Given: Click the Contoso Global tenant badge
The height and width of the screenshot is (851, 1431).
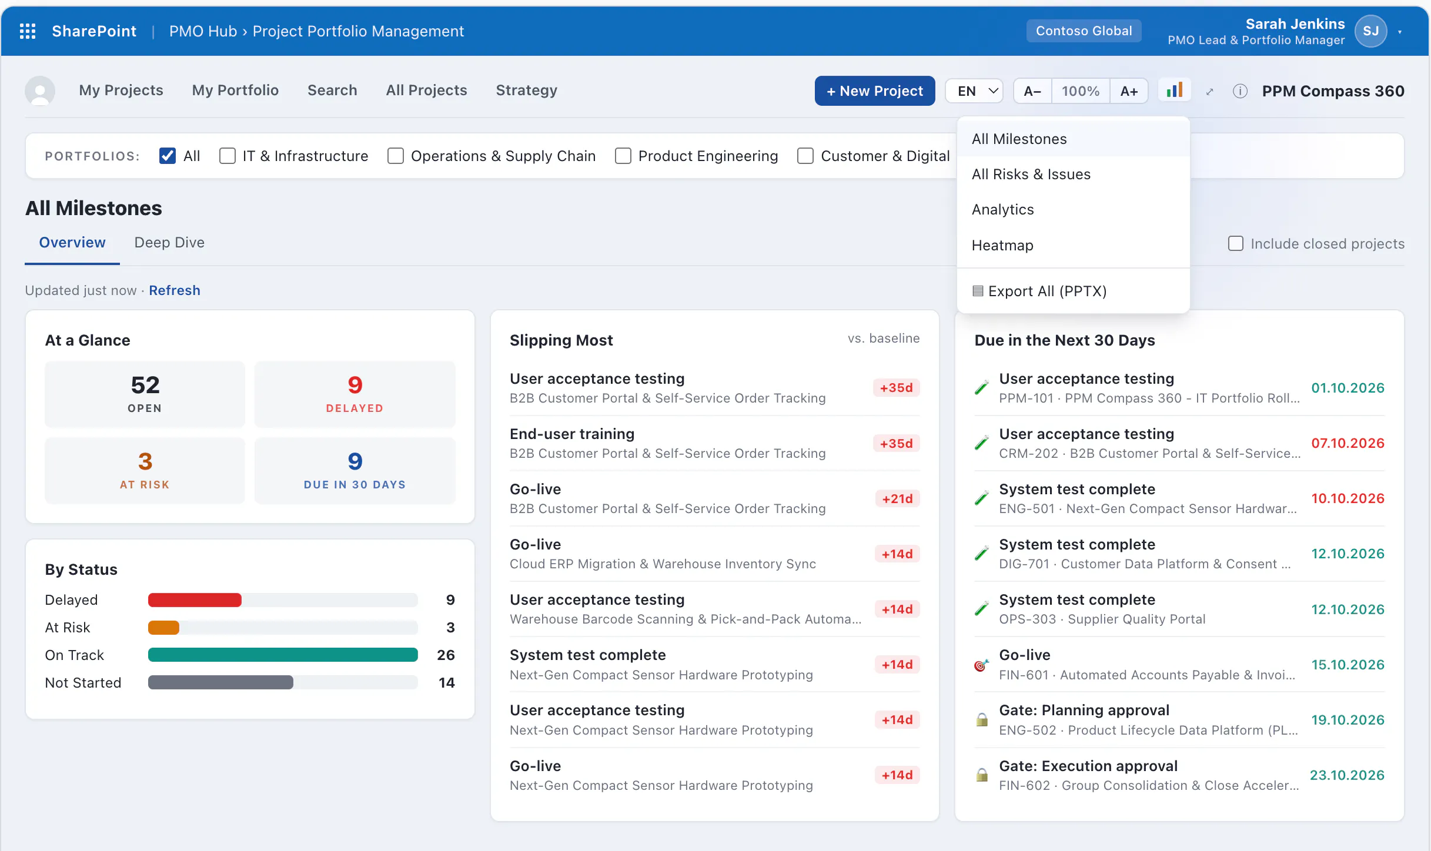Looking at the screenshot, I should [x=1084, y=31].
